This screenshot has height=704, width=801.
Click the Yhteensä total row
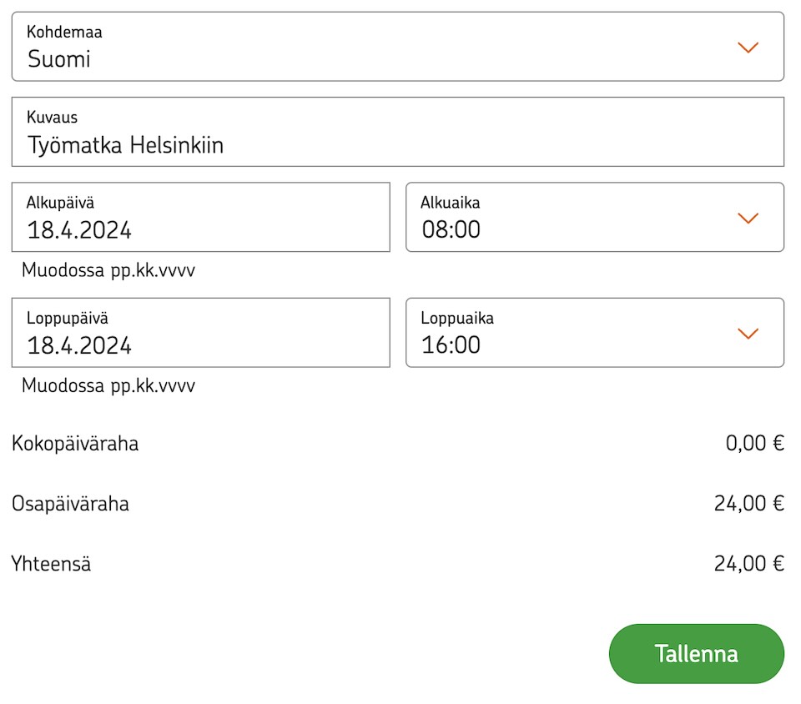(x=49, y=564)
